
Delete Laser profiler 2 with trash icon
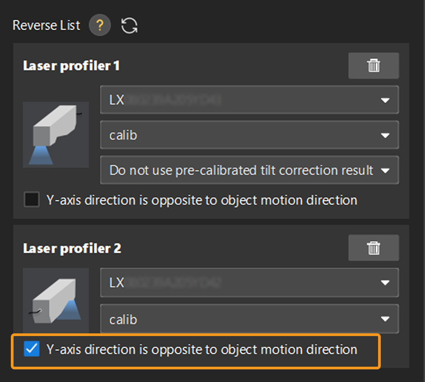point(373,248)
